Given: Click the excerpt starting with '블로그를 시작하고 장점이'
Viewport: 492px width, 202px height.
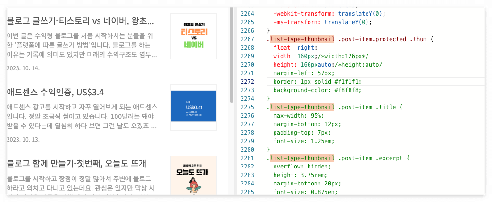Looking at the screenshot, I should coord(82,185).
